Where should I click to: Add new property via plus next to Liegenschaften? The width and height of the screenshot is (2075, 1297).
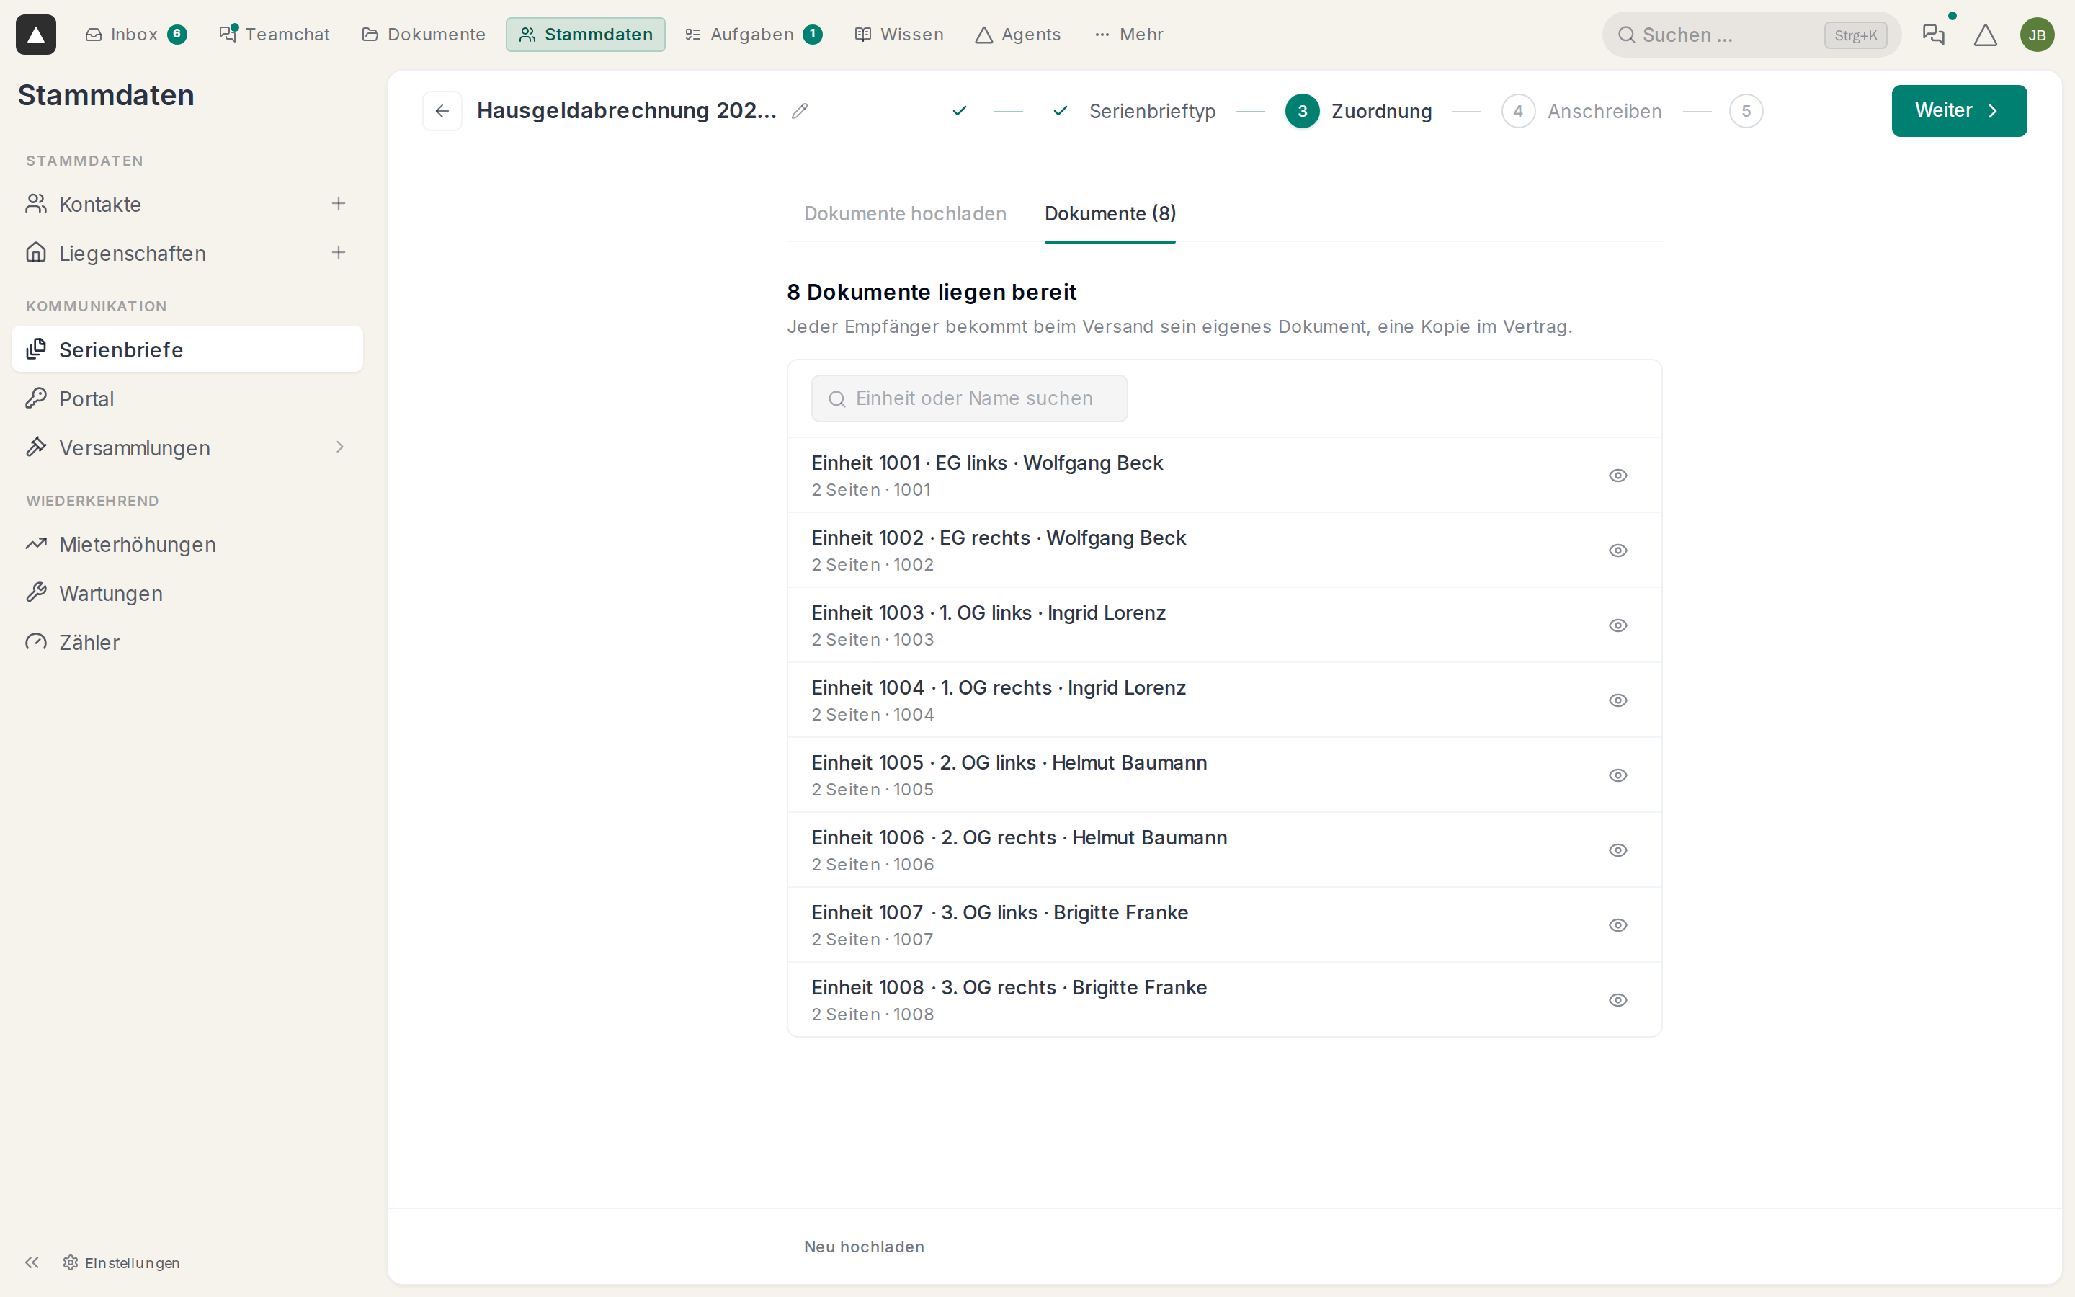(339, 252)
